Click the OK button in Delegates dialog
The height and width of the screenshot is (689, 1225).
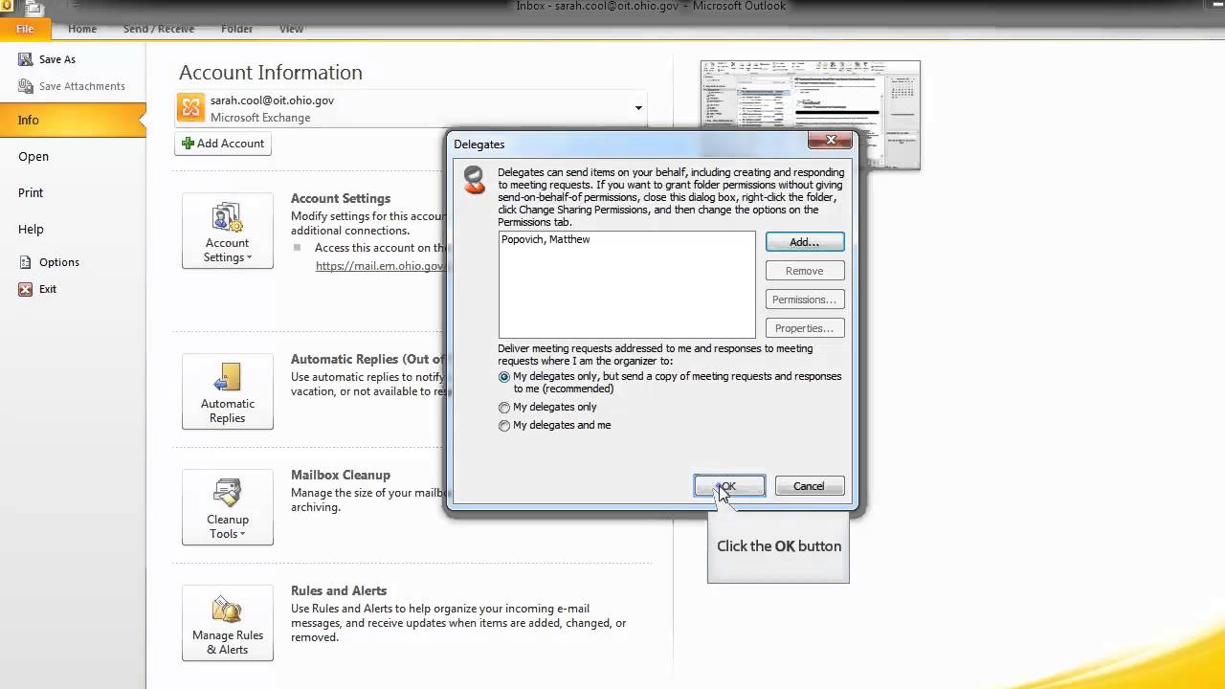(x=729, y=486)
